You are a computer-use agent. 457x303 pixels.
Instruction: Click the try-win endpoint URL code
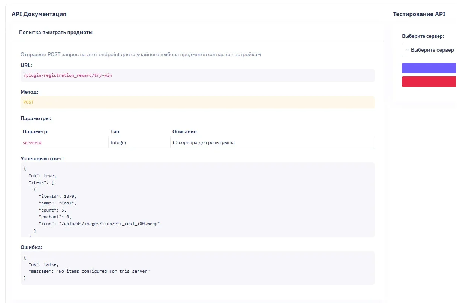[68, 75]
